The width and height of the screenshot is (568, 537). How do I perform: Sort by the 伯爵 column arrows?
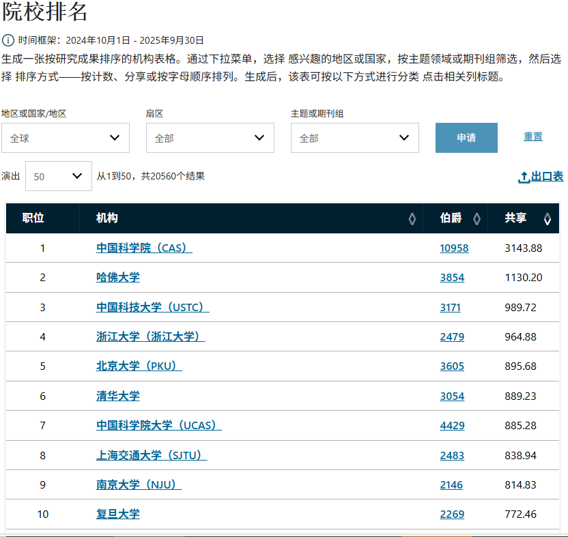pos(477,219)
